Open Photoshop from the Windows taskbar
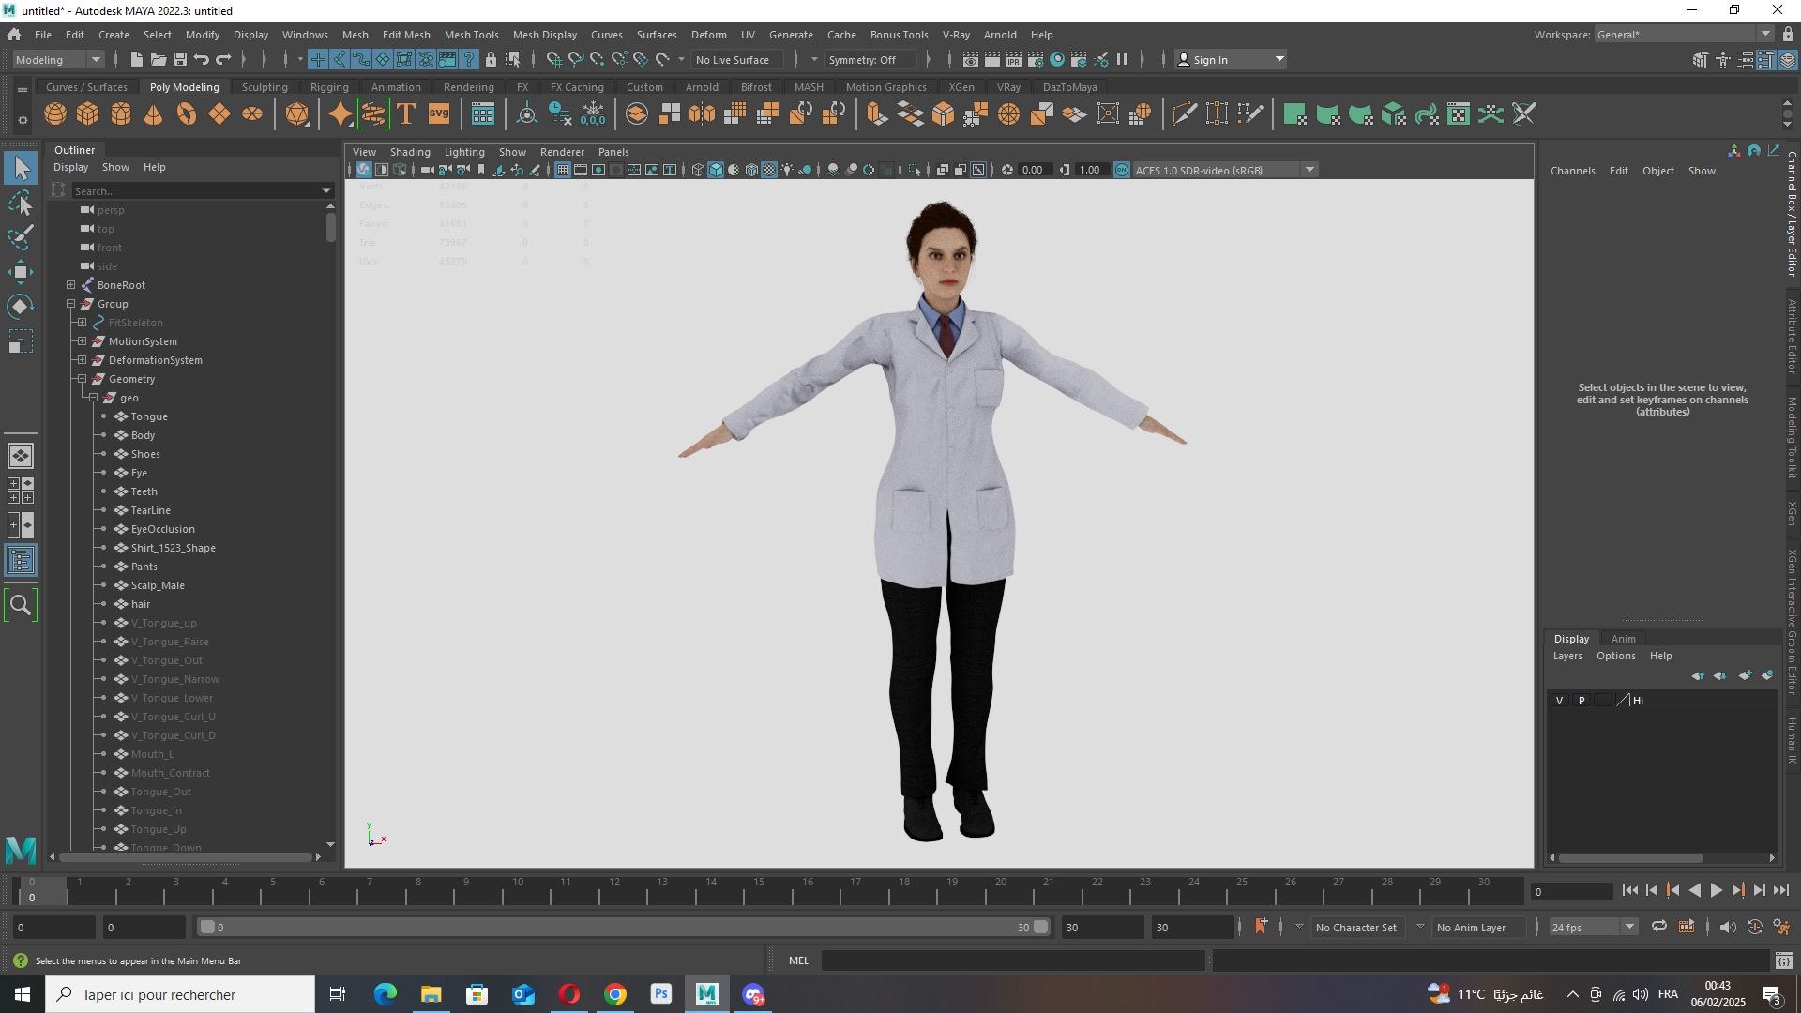1801x1013 pixels. click(661, 994)
